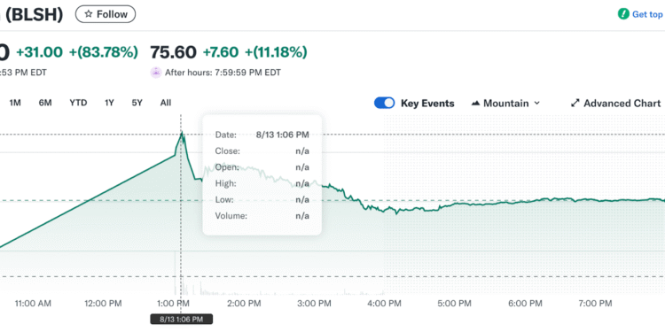This screenshot has width=665, height=332.
Task: Click the Open row in tooltip
Action: 262,167
